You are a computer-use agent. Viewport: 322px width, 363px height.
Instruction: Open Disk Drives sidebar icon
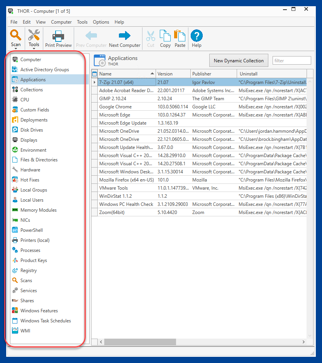pyautogui.click(x=15, y=130)
